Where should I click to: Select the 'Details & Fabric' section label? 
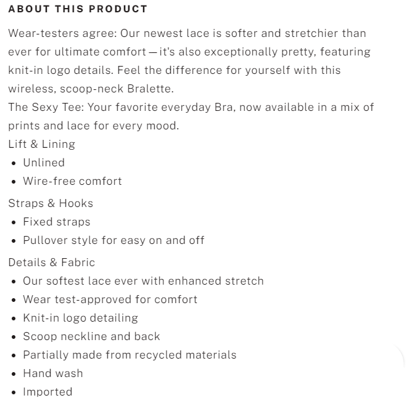pyautogui.click(x=52, y=262)
